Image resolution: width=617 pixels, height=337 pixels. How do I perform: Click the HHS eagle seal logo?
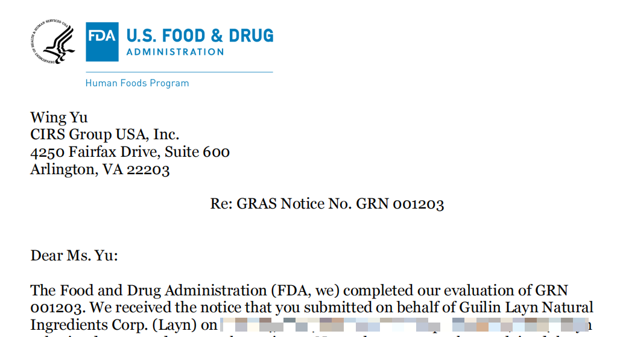point(53,42)
